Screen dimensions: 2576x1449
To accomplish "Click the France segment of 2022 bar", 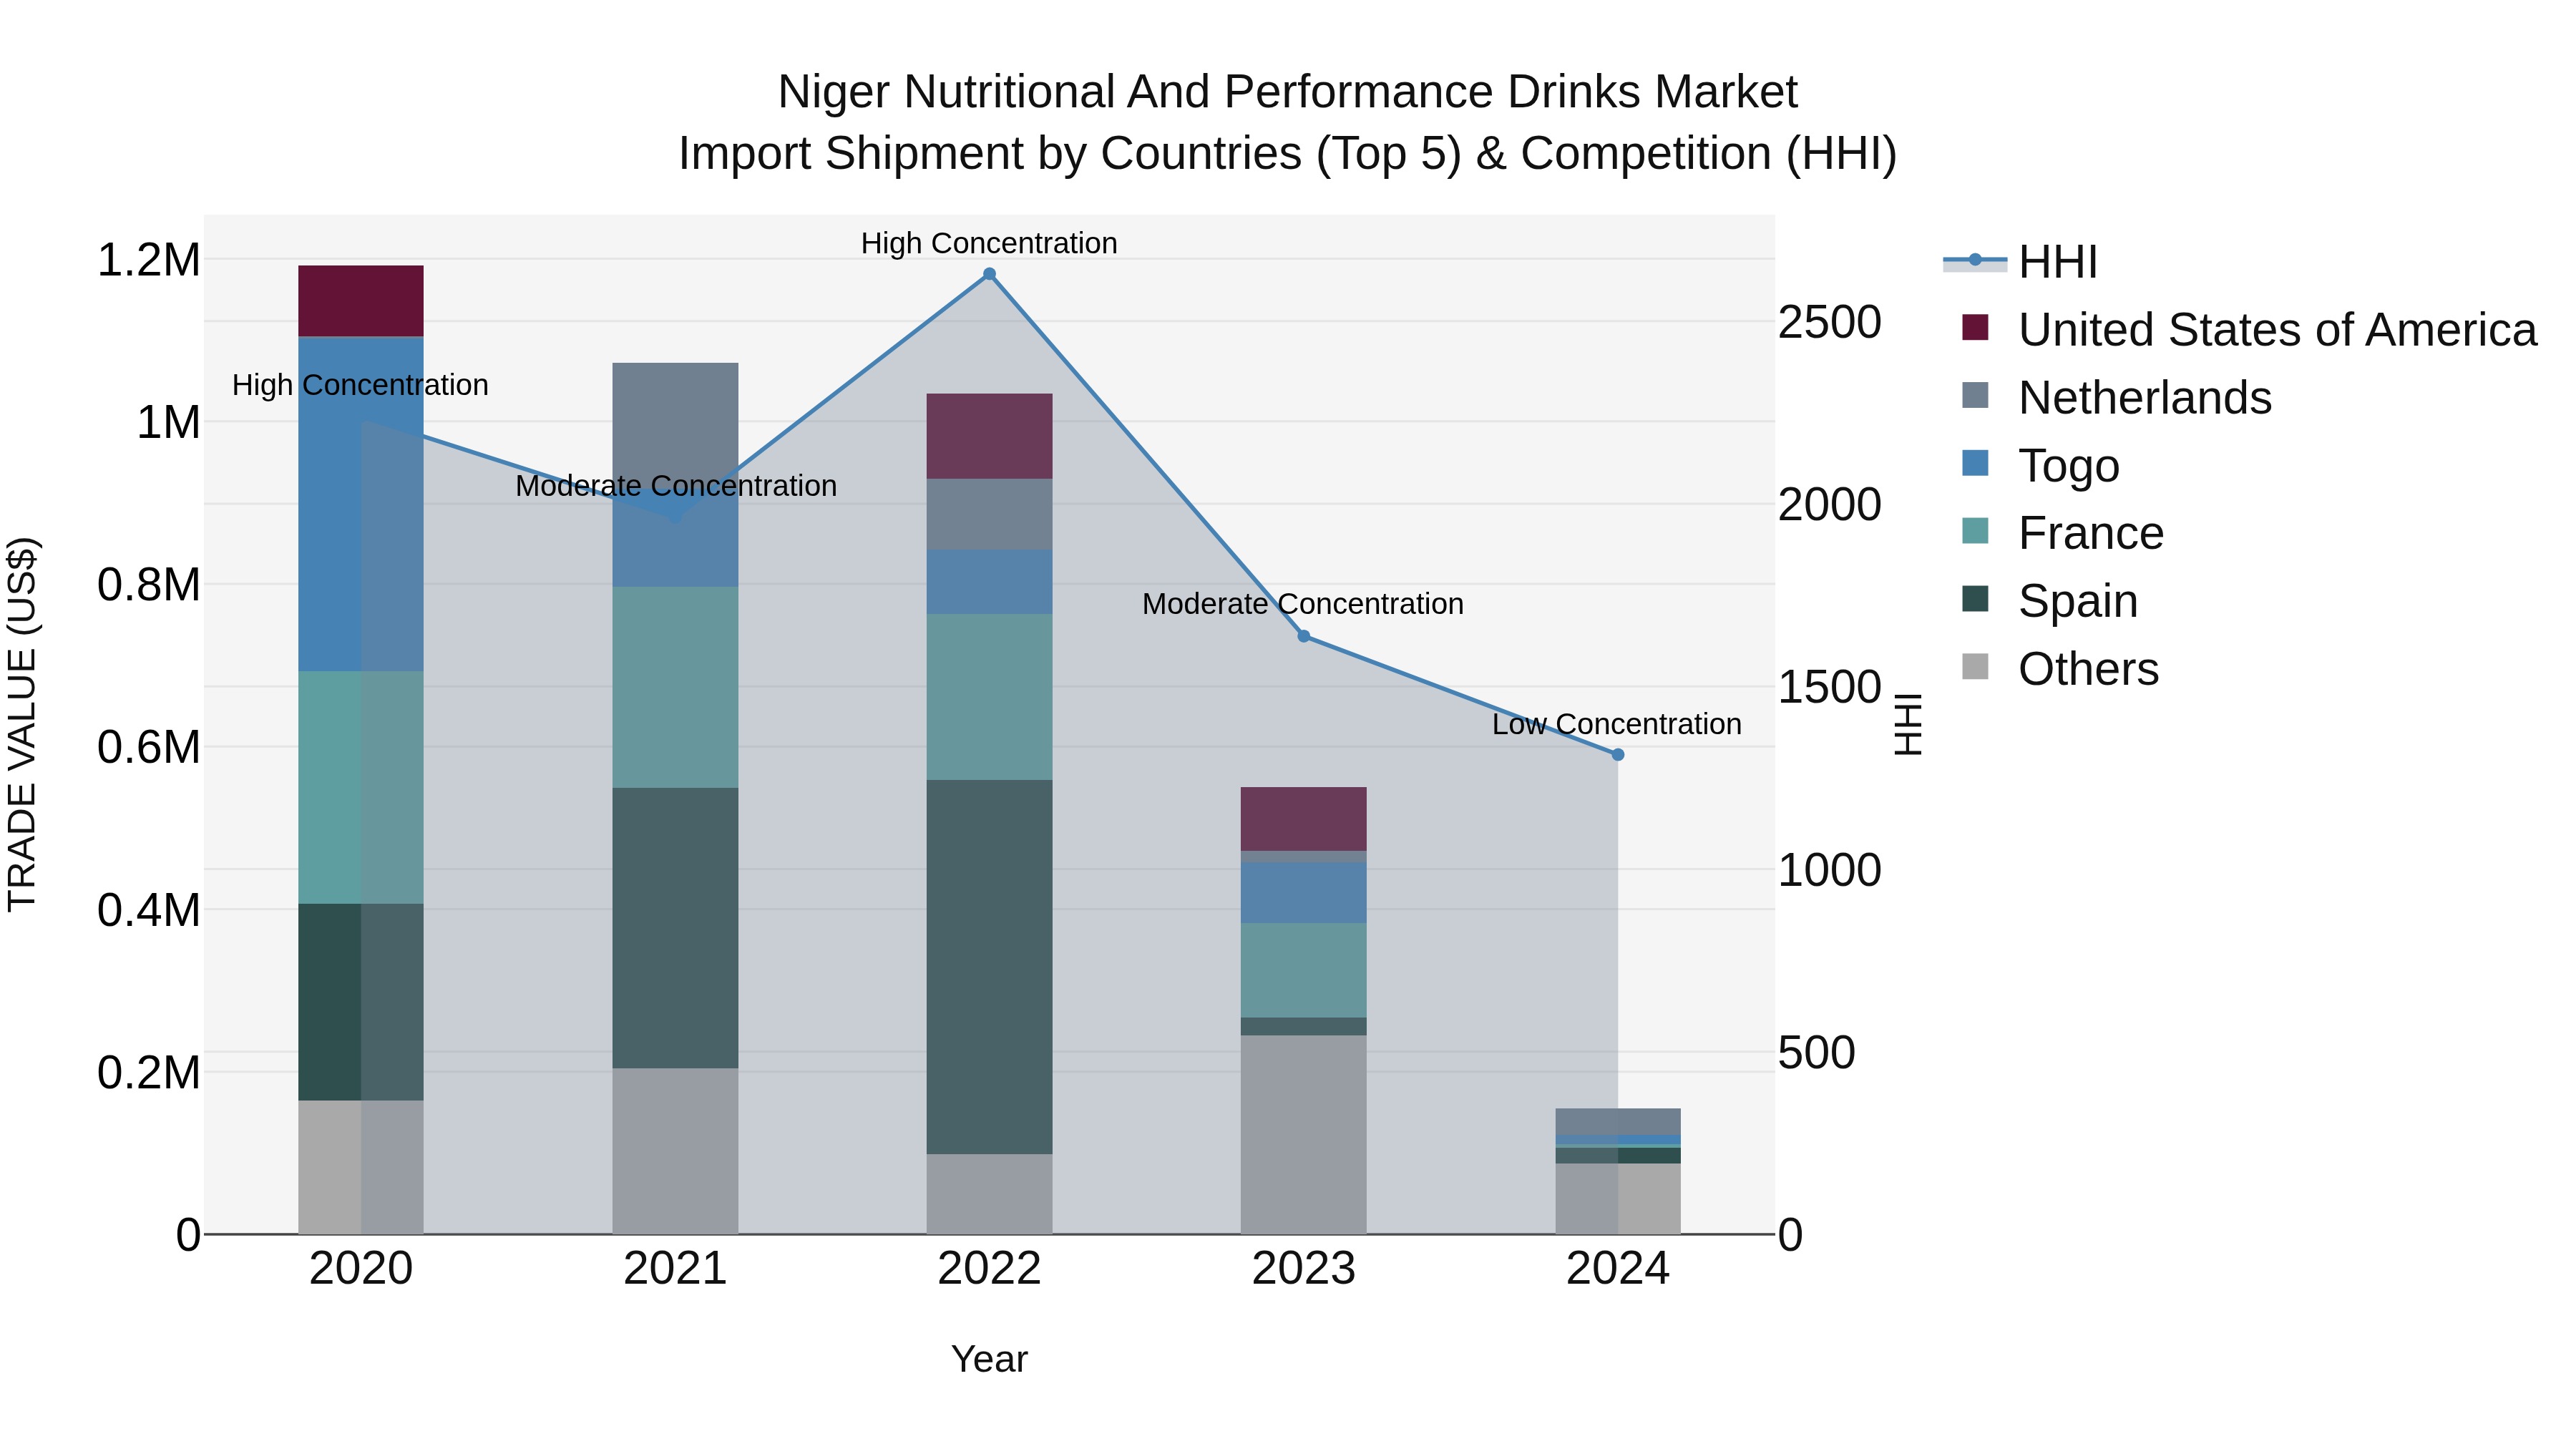I will pos(989,697).
